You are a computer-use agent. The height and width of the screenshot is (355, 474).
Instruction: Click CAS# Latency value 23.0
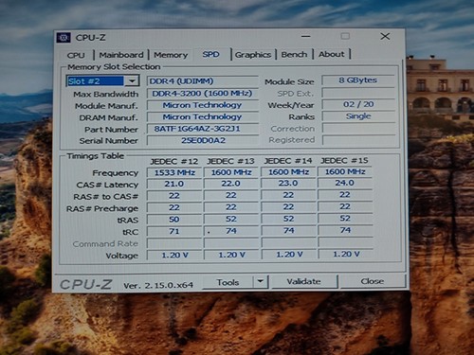pyautogui.click(x=288, y=184)
